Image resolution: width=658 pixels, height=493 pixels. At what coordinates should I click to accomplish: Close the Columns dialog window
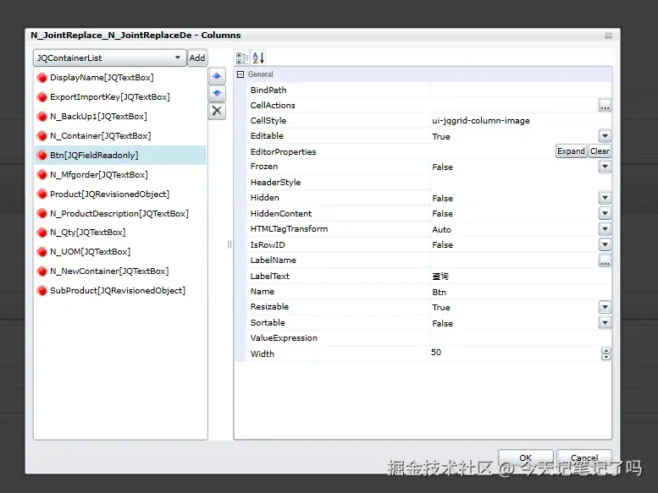coord(608,36)
